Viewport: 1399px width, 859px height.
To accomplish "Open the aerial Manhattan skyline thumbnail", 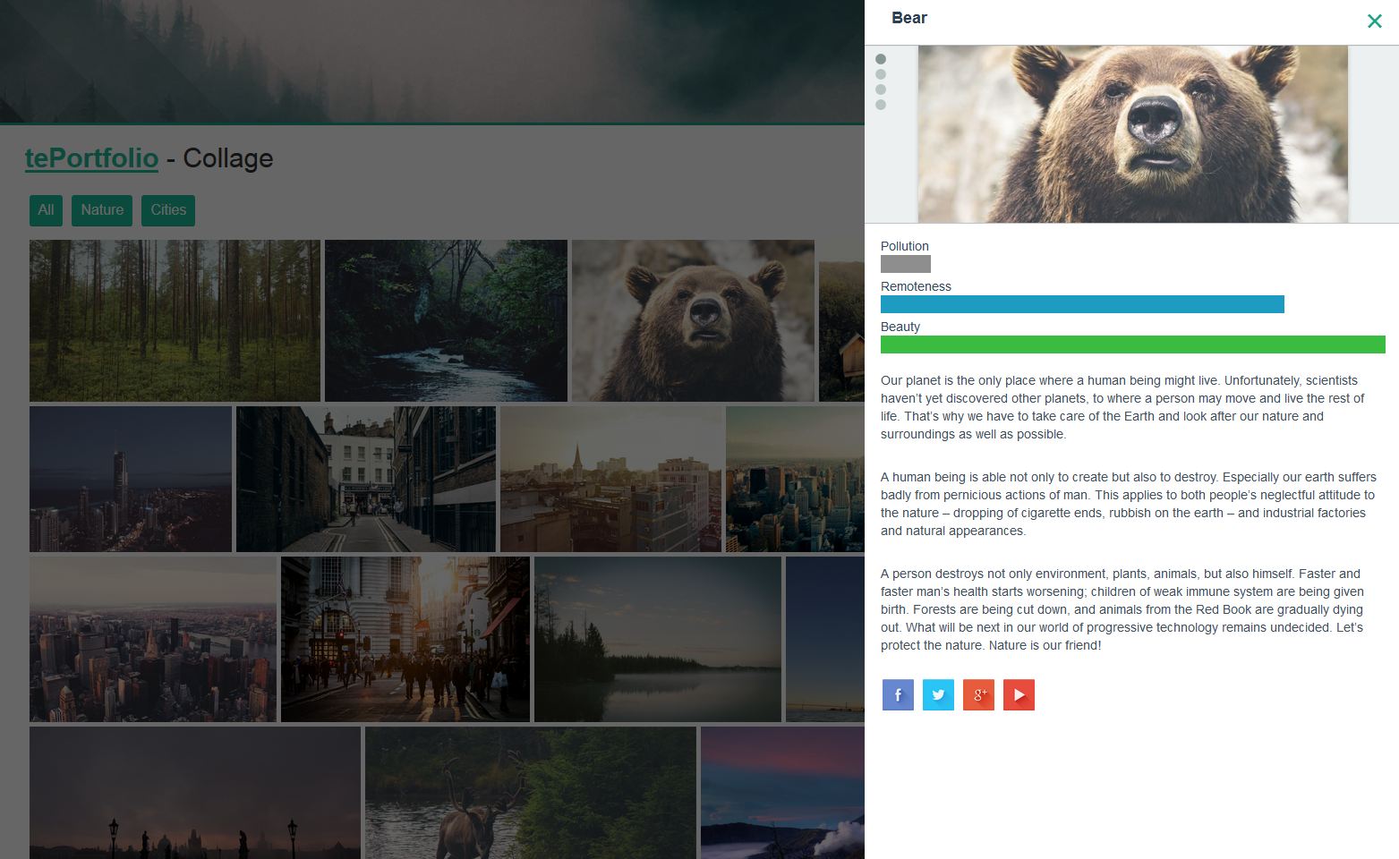I will (153, 639).
